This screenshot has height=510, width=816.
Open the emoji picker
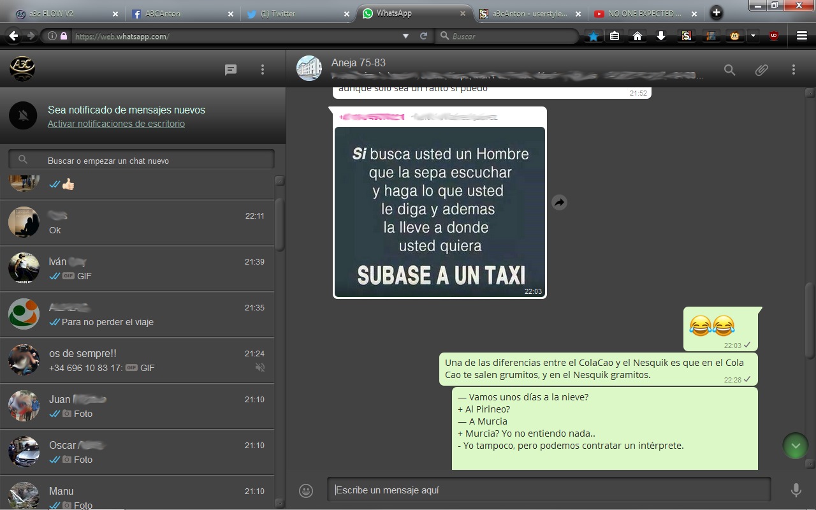(x=305, y=490)
